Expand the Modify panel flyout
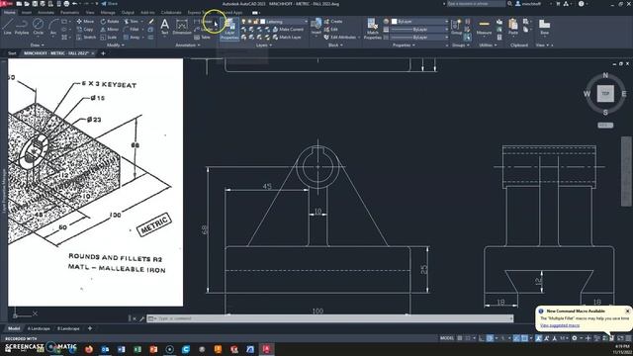 click(116, 45)
